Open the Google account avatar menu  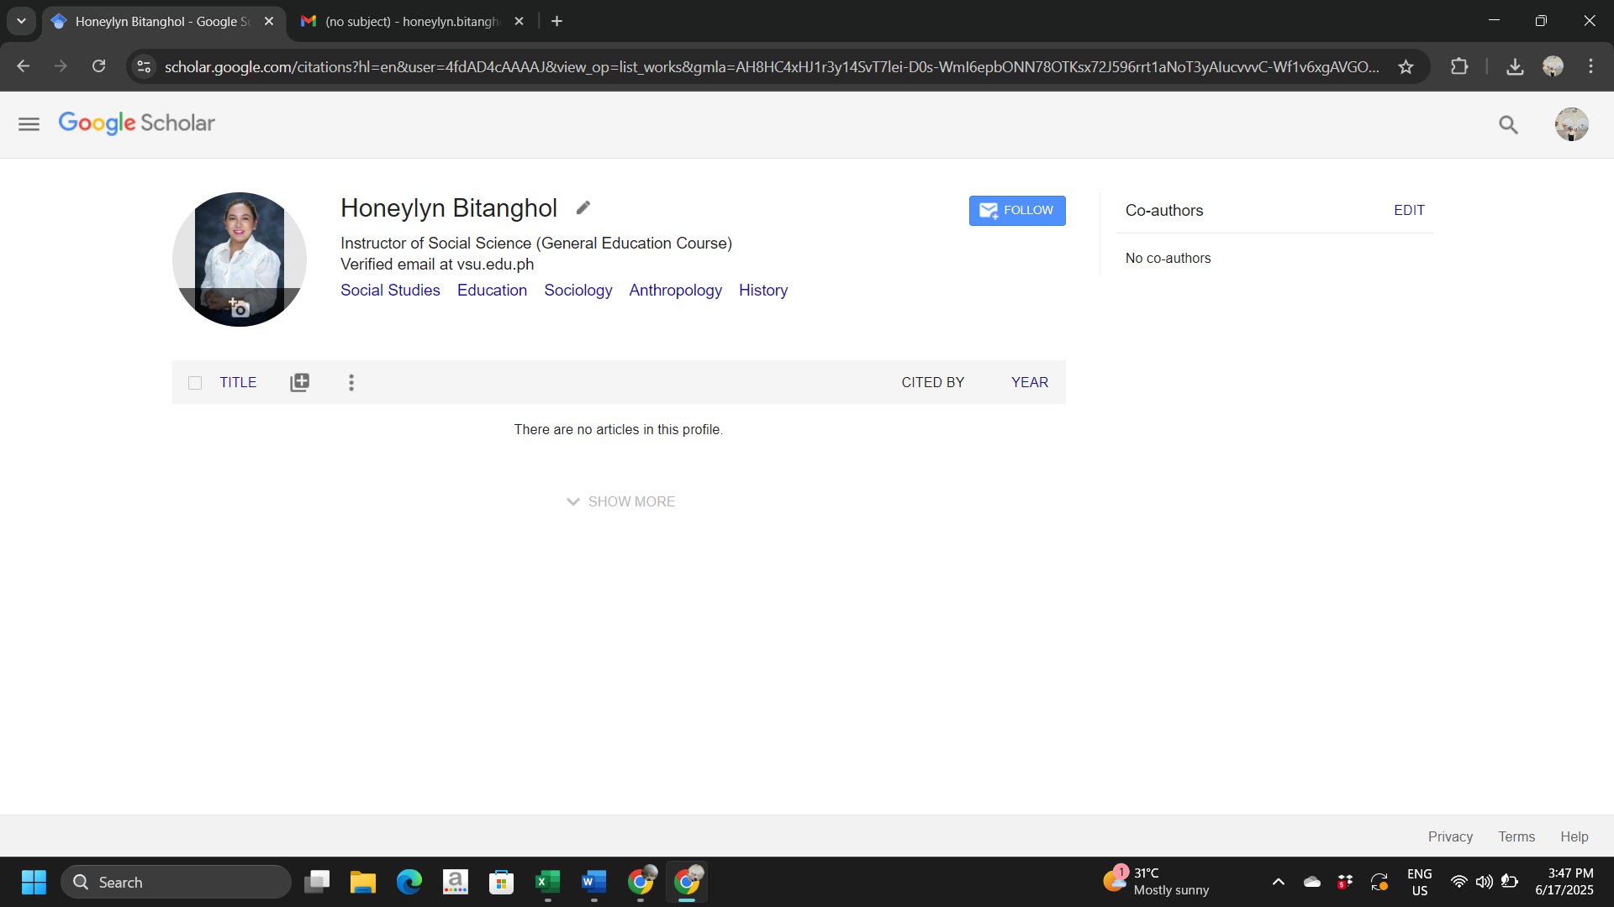point(1570,124)
